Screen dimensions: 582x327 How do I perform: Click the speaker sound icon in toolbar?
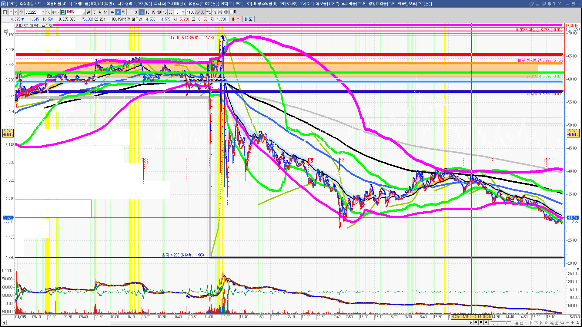[54, 12]
